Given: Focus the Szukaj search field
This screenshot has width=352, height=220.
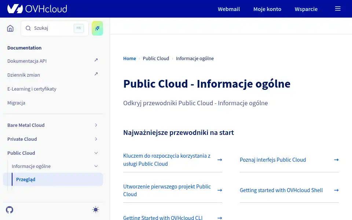Looking at the screenshot, I should pyautogui.click(x=55, y=28).
